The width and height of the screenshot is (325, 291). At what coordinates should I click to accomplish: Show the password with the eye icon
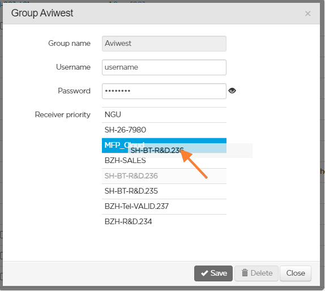tap(232, 91)
